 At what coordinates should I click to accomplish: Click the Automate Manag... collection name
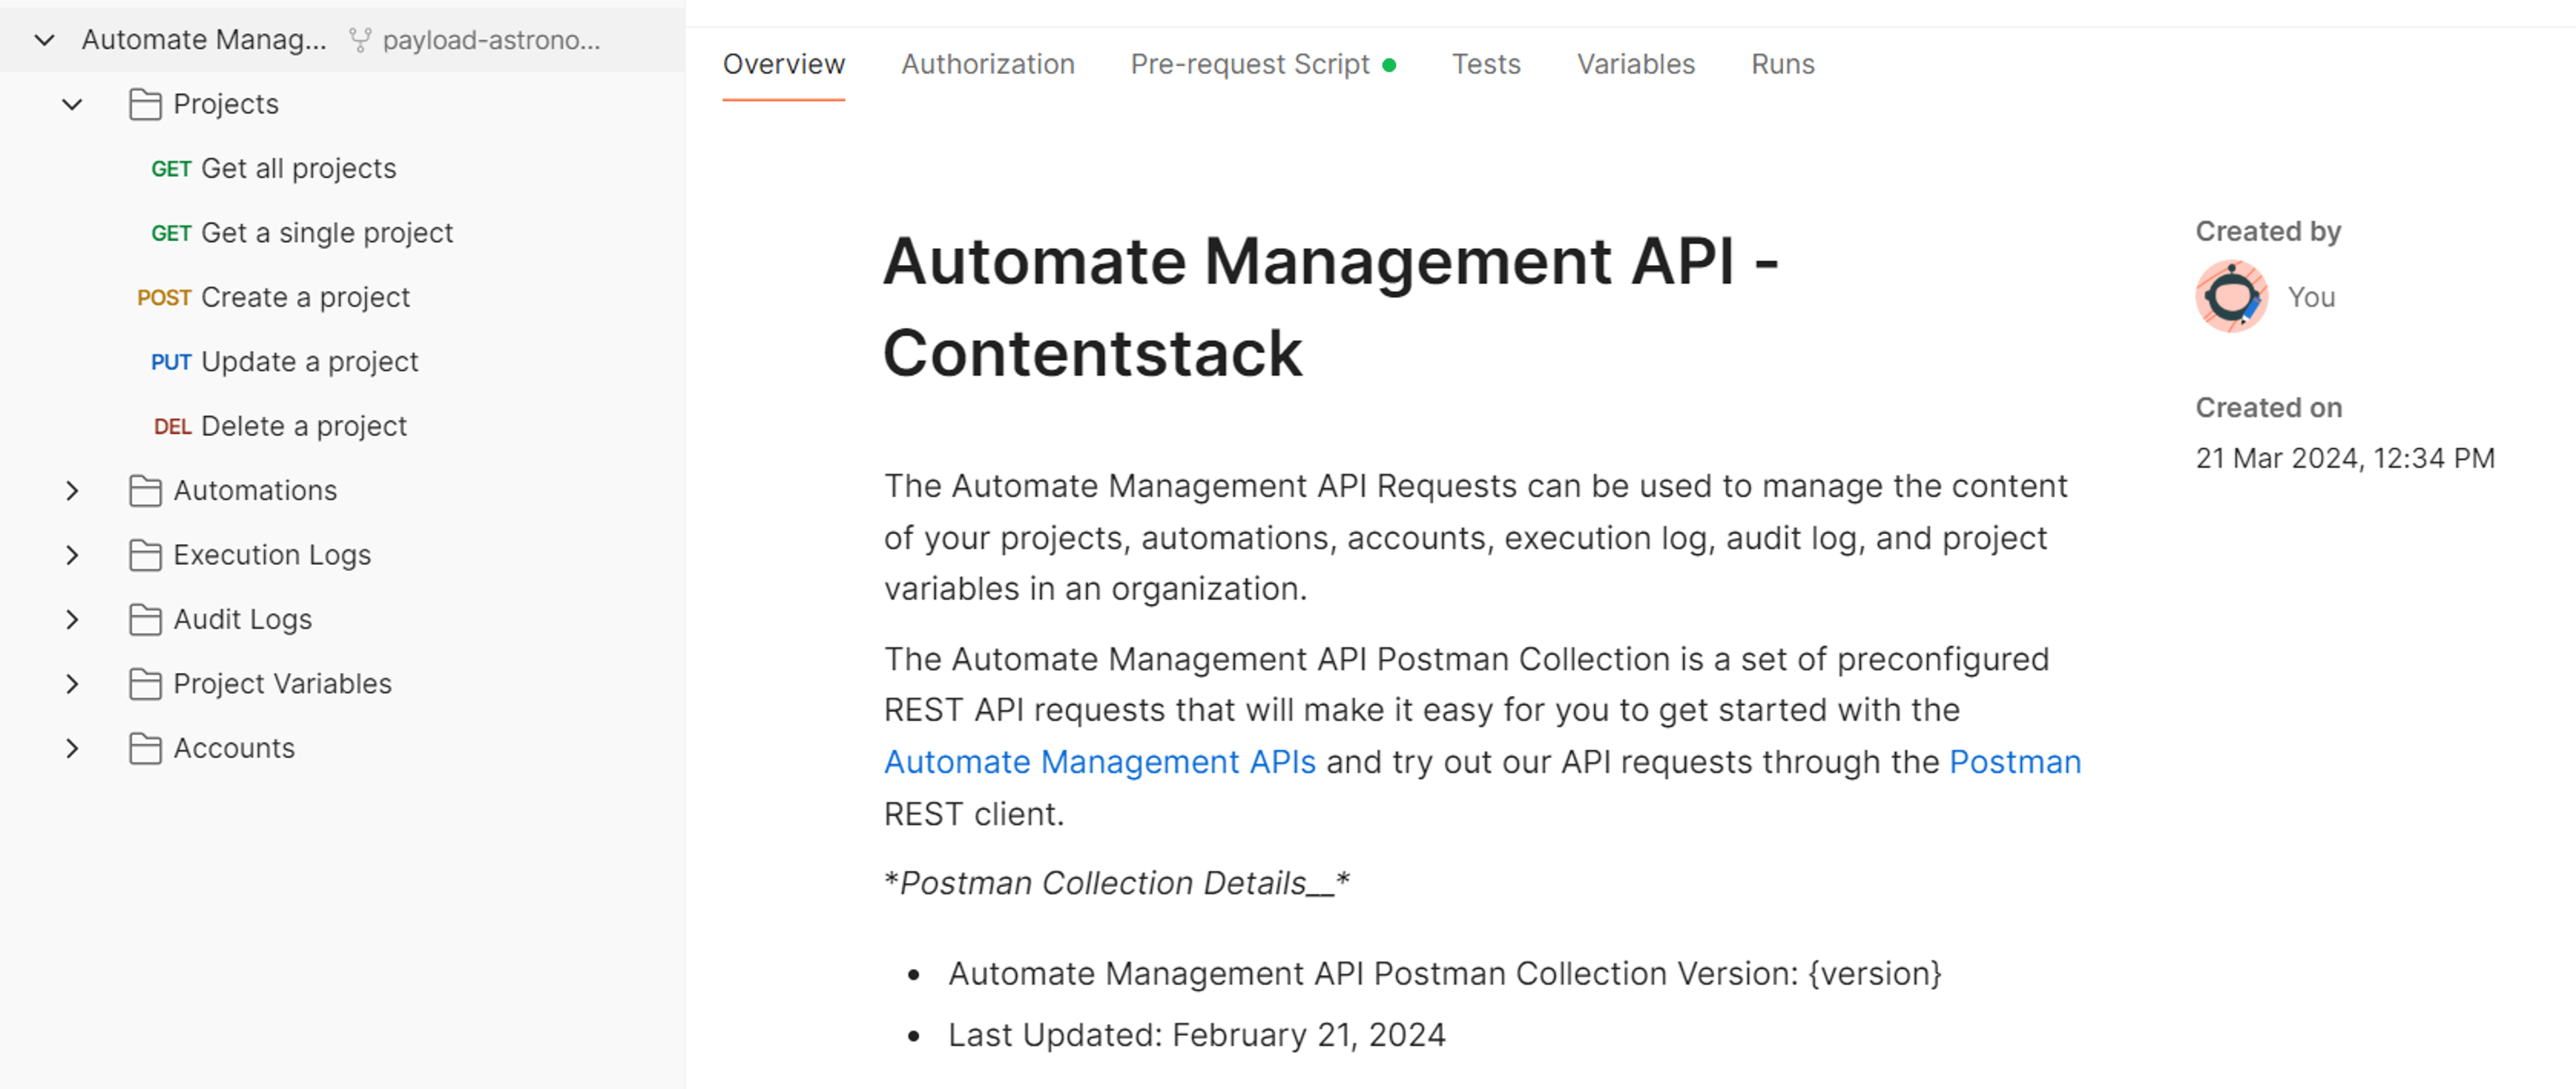click(x=204, y=40)
